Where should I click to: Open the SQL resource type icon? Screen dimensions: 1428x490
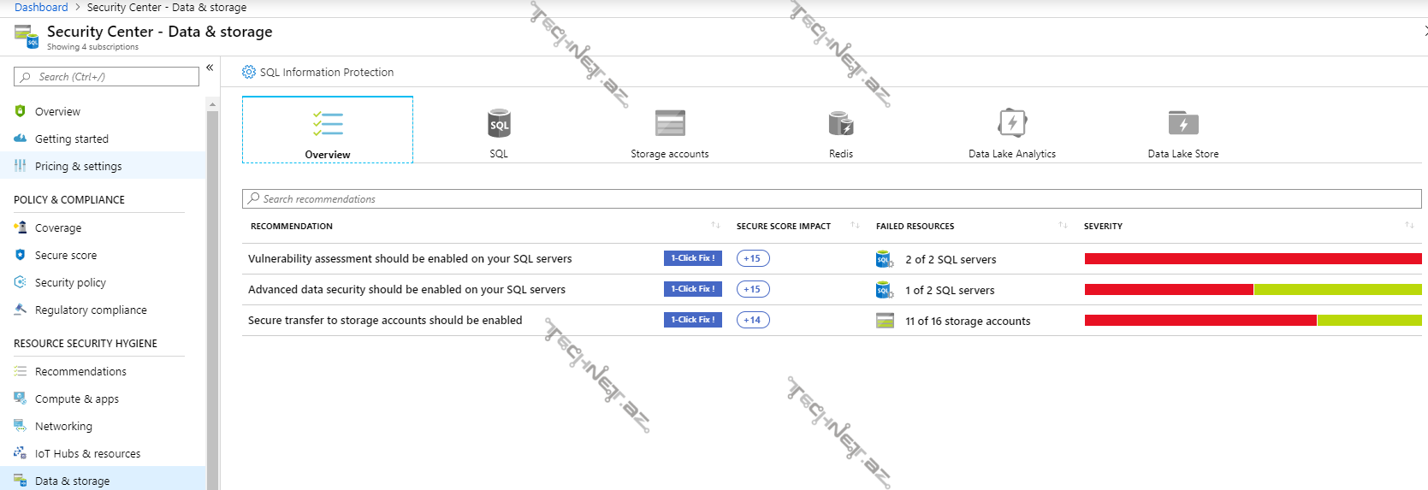click(499, 124)
